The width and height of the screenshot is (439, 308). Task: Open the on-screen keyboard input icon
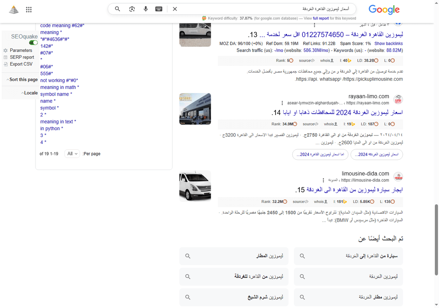(x=158, y=9)
